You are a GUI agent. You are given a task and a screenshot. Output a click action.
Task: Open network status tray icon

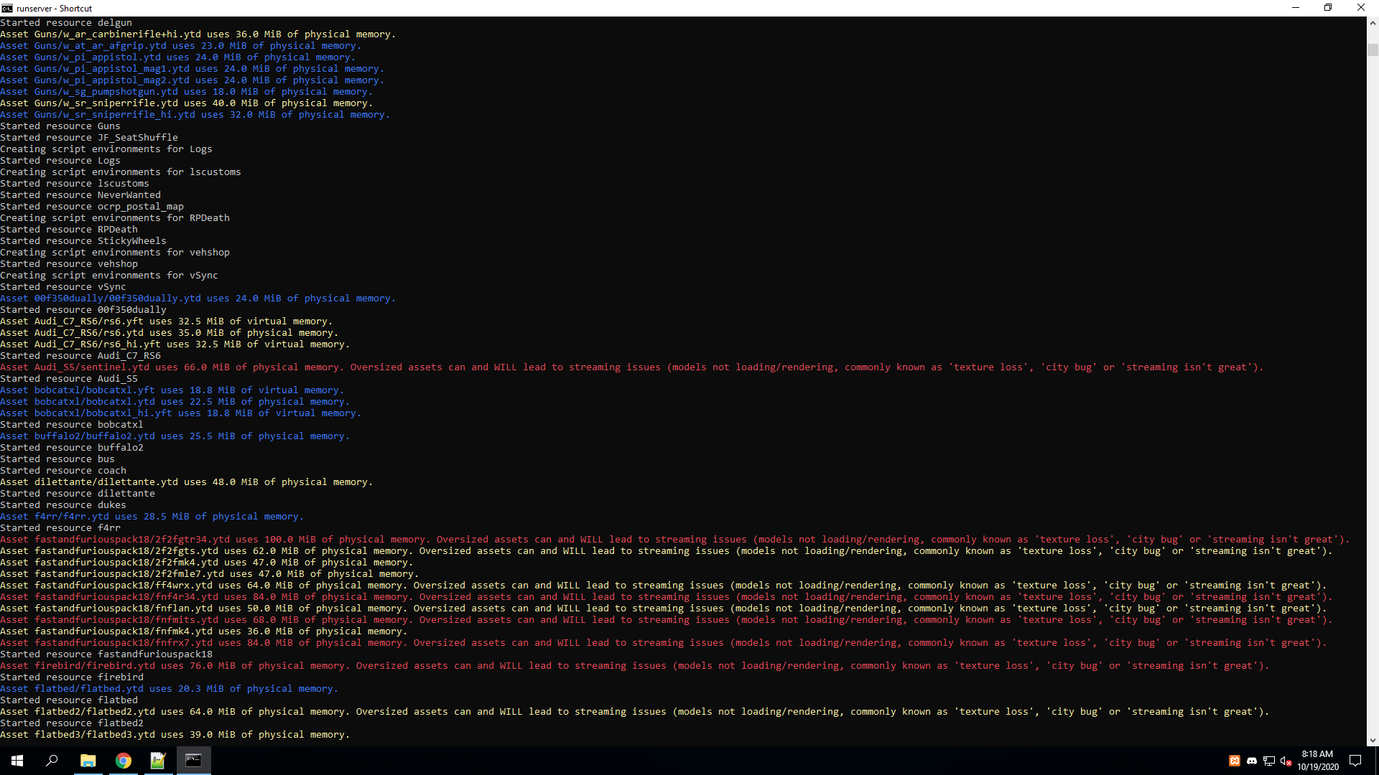pos(1269,761)
